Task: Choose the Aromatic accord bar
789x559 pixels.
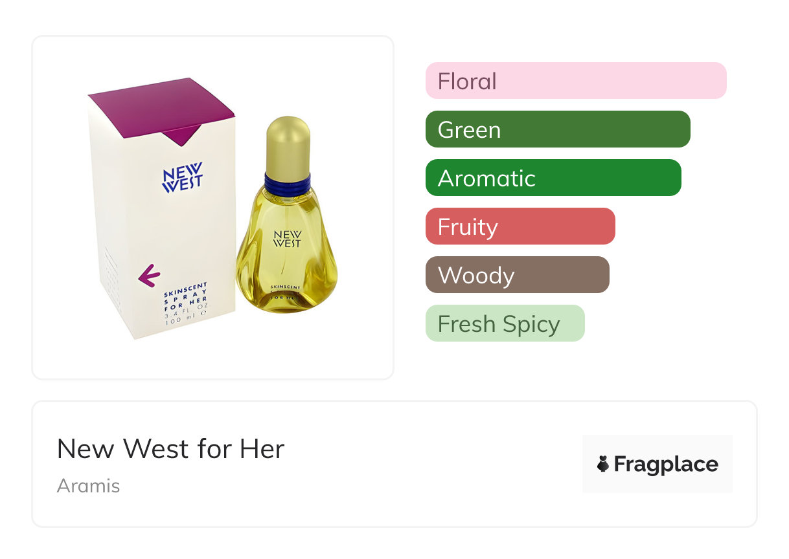Action: [x=553, y=178]
